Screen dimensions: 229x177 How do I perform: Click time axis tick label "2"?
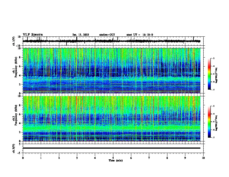point(59,158)
